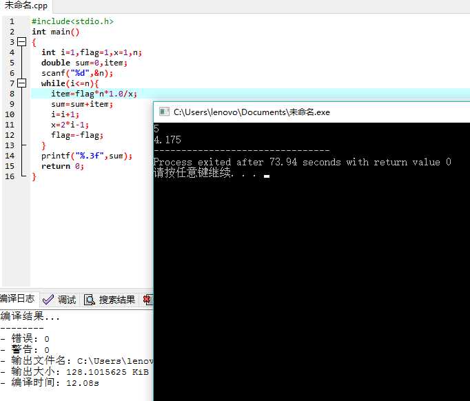Click the opening brace on line 3
Image resolution: width=470 pixels, height=401 pixels.
(34, 42)
